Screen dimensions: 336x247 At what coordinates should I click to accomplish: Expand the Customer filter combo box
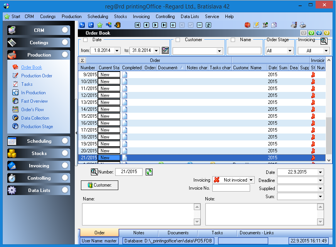(219, 51)
